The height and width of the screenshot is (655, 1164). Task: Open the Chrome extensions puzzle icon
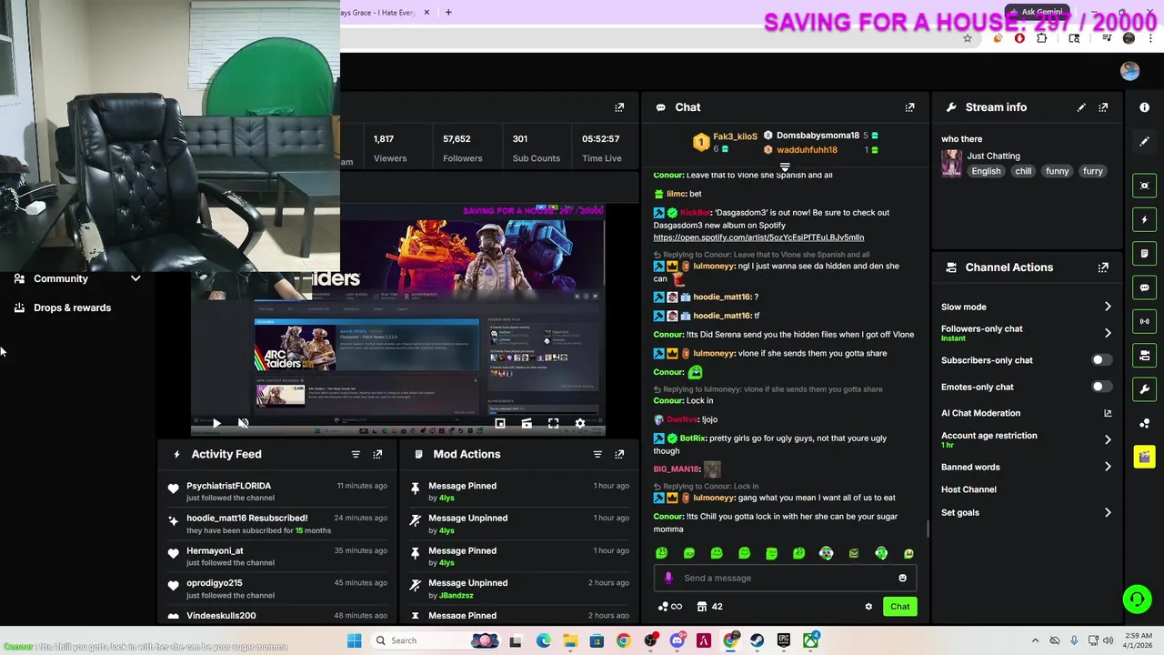1042,38
